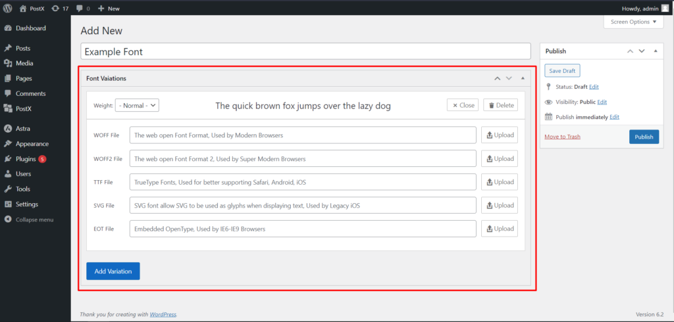Upload a WOFF2 file
This screenshot has width=674, height=322.
click(500, 158)
